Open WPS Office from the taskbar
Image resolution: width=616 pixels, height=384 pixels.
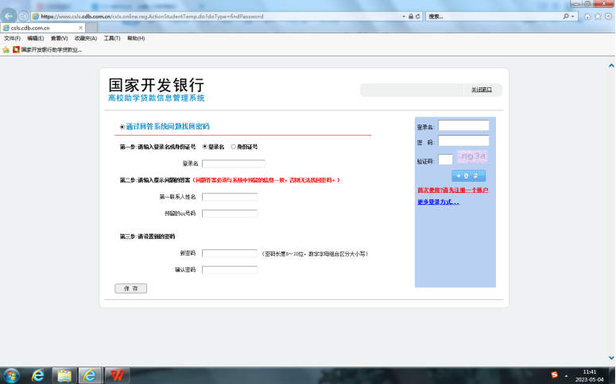point(118,374)
